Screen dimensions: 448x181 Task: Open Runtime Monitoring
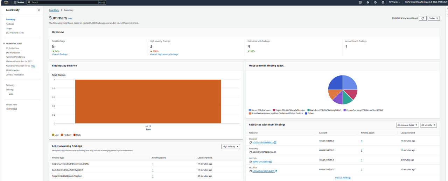coord(15,57)
